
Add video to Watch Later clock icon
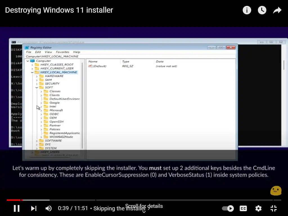(x=262, y=10)
